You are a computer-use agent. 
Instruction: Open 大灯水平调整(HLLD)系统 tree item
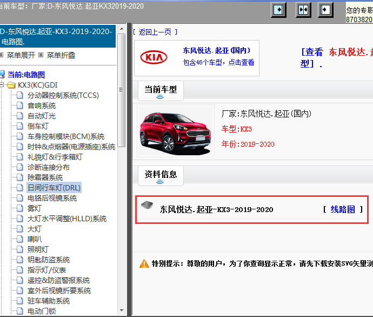67,219
